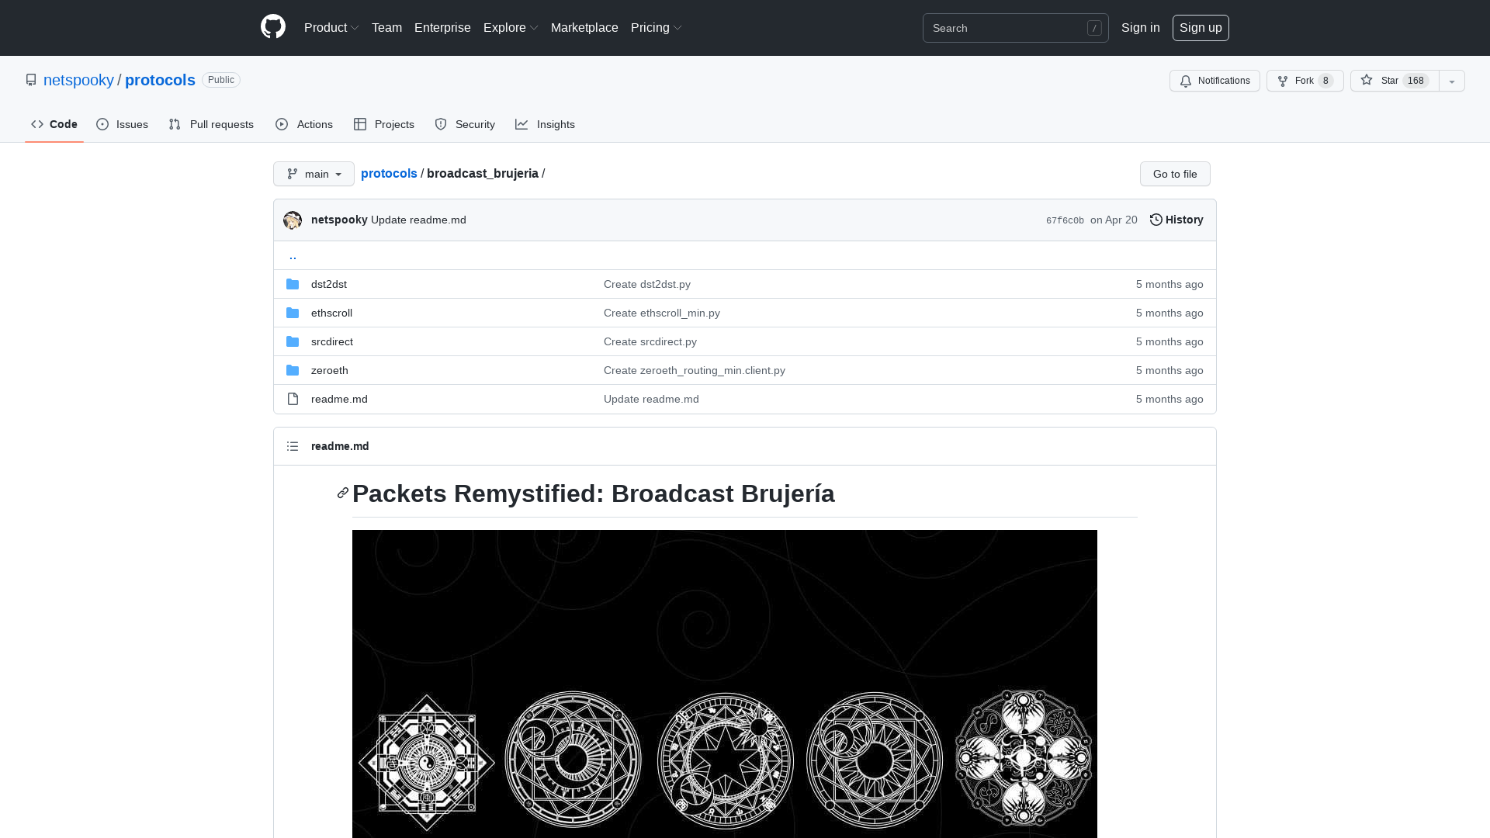Open the main branch selector dropdown
The width and height of the screenshot is (1490, 838).
click(314, 174)
